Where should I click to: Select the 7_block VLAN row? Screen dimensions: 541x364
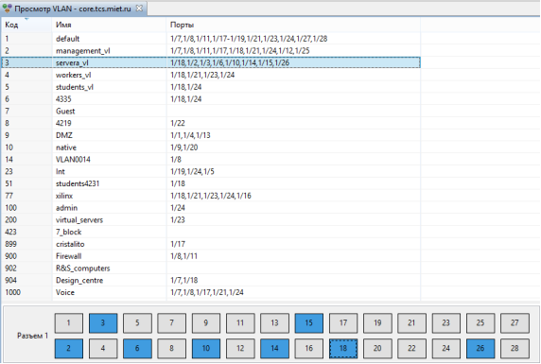tap(211, 232)
